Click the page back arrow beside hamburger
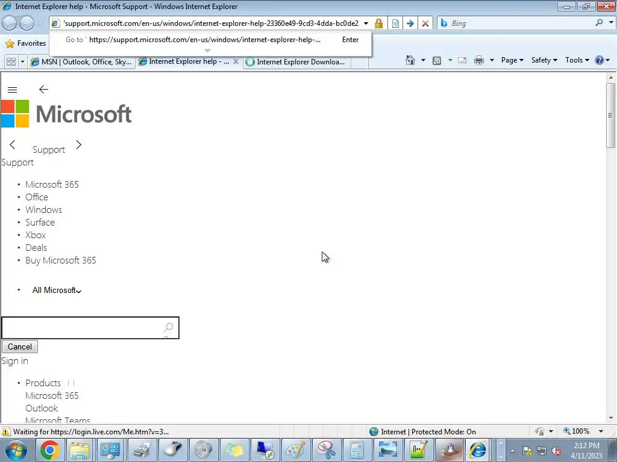 tap(43, 90)
